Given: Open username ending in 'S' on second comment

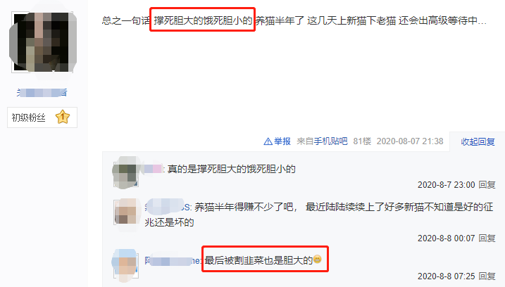Looking at the screenshot, I should [168, 208].
